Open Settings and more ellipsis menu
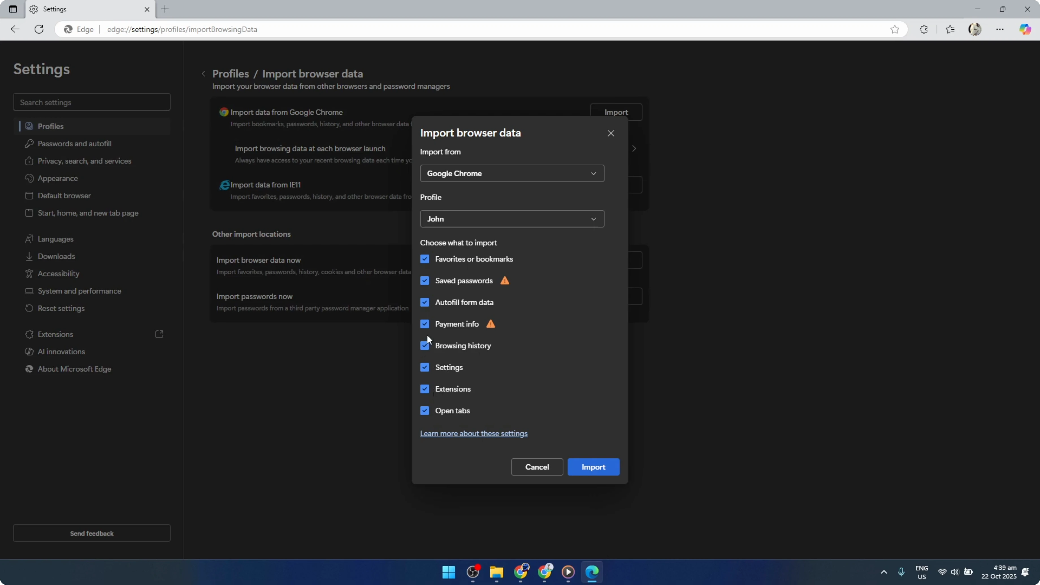1040x585 pixels. click(1000, 29)
